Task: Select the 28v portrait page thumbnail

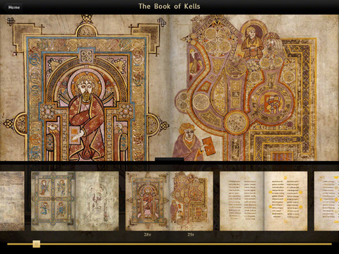Action: point(148,201)
